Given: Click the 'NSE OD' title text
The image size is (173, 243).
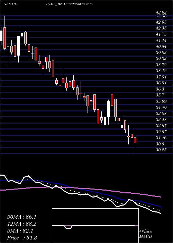Looking at the screenshot, I should click(x=10, y=4).
